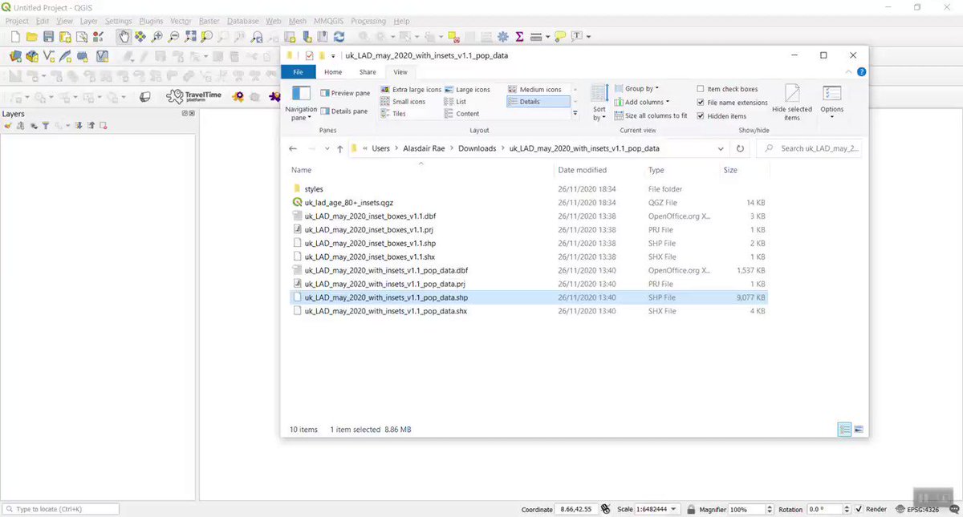The image size is (963, 517).
Task: Open Group by dropdown
Action: tap(636, 89)
